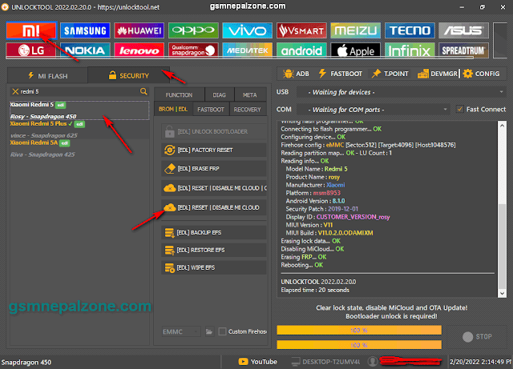
Task: Open the LG brand logo
Action: [x=31, y=50]
